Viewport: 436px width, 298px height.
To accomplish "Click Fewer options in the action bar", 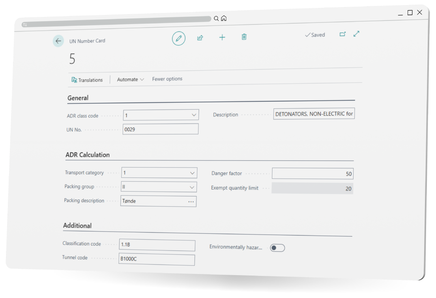I will pos(167,78).
